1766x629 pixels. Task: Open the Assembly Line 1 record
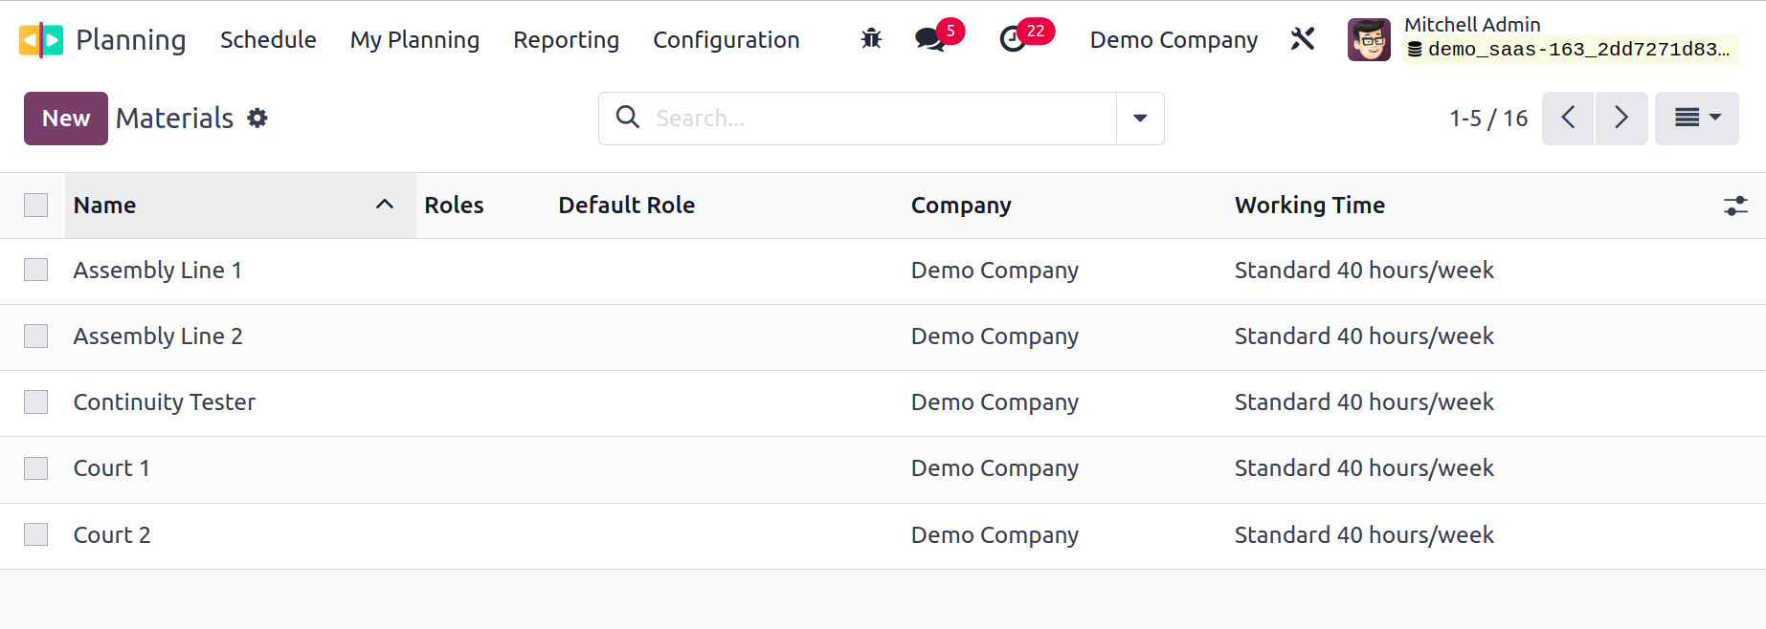click(158, 271)
